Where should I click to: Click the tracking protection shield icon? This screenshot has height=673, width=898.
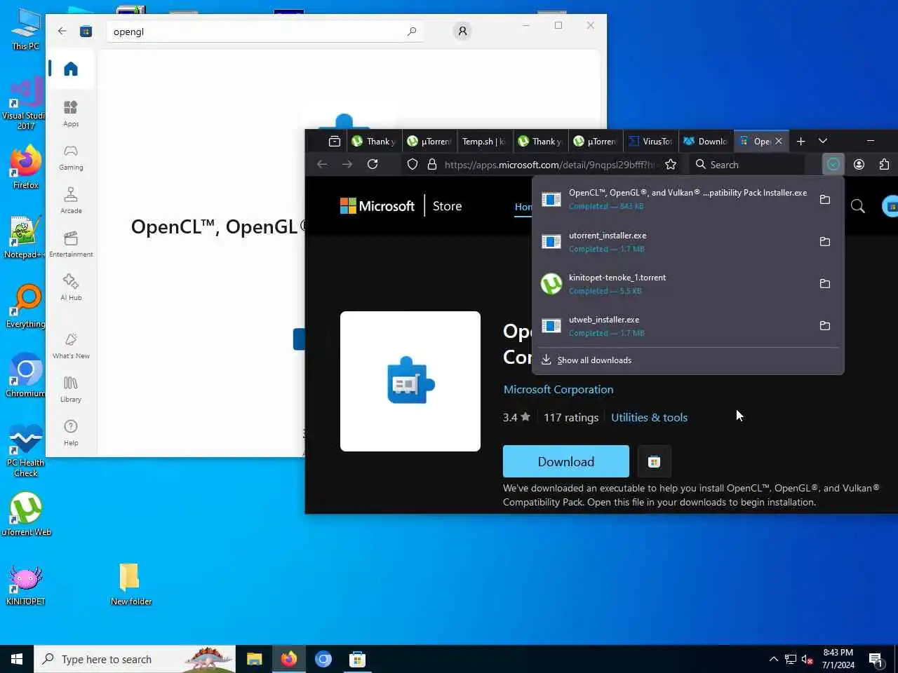click(x=413, y=164)
